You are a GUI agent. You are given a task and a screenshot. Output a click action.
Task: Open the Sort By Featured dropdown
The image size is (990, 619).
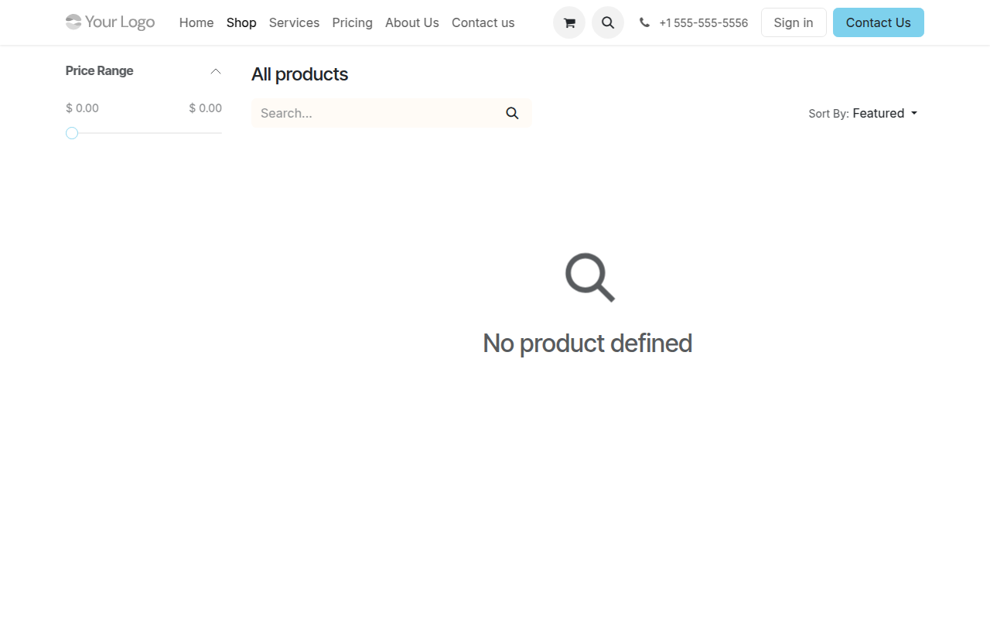click(885, 113)
